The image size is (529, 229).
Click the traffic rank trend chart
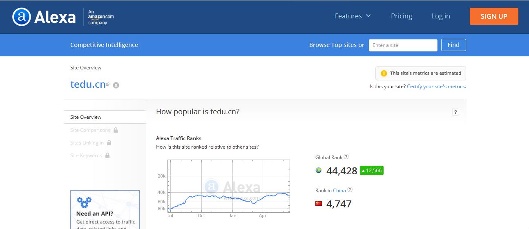coord(229,186)
